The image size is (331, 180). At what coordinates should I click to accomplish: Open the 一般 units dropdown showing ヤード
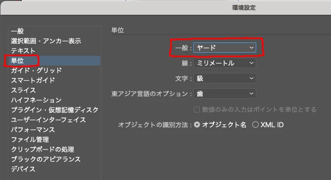pos(225,48)
